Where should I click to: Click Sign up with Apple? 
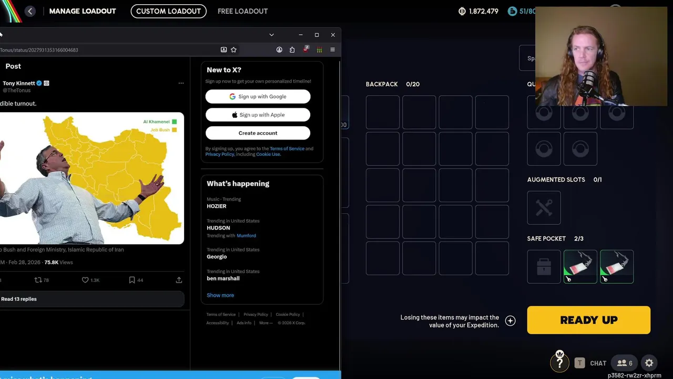tap(258, 115)
